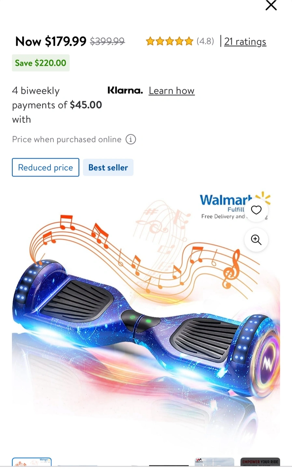Image resolution: width=292 pixels, height=469 pixels.
Task: Close the product details overlay
Action: pos(271,5)
